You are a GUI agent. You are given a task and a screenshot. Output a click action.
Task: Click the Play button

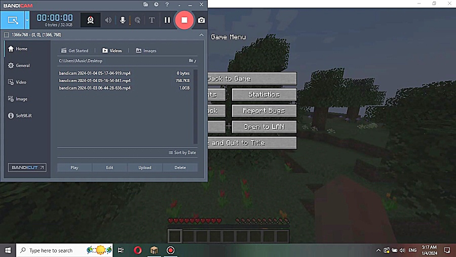click(x=74, y=167)
